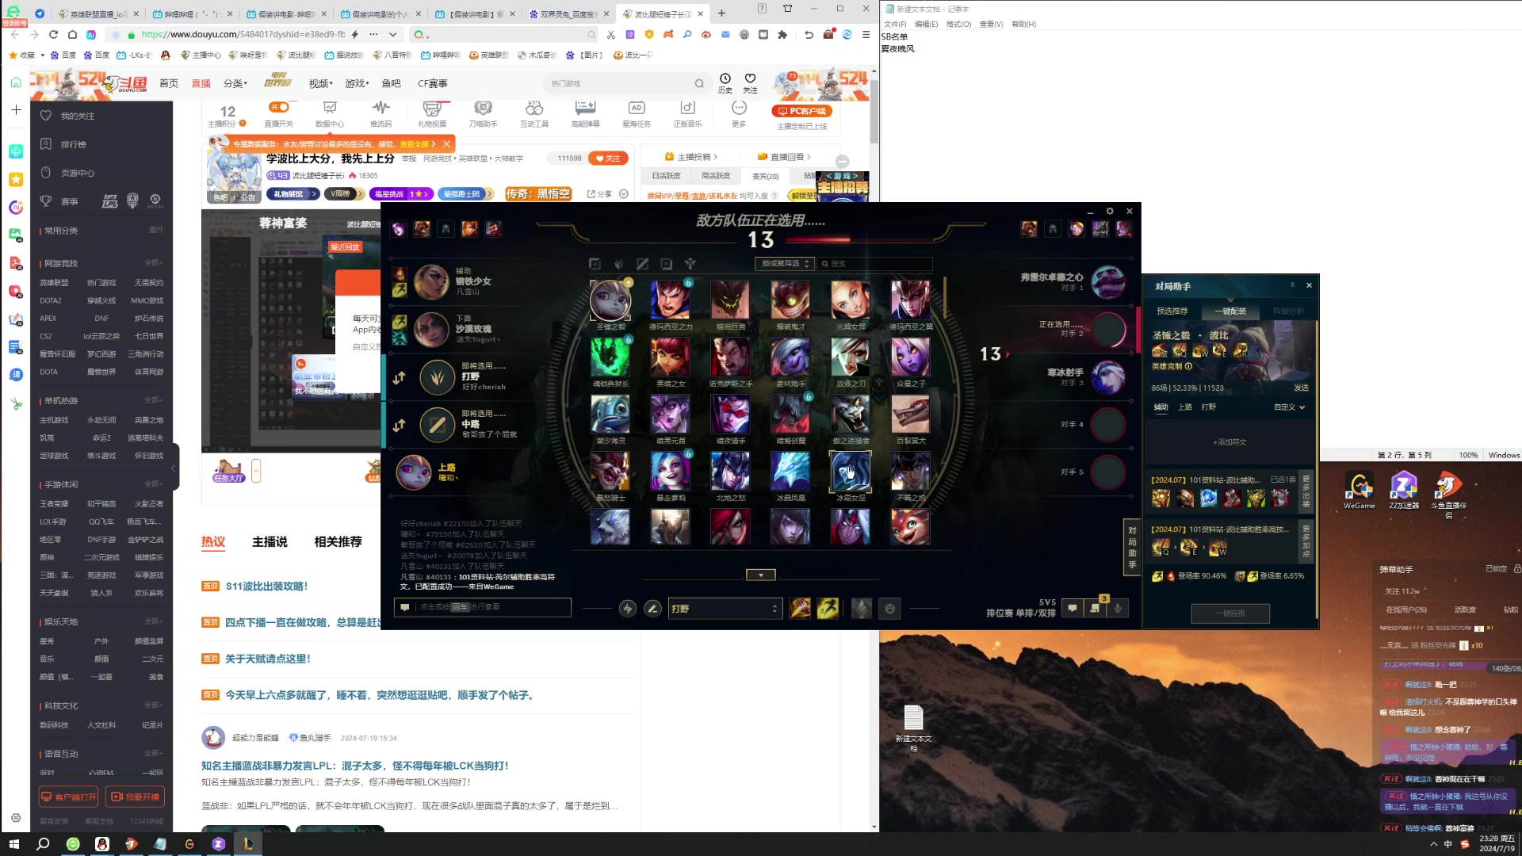The height and width of the screenshot is (856, 1522).
Task: Click the orange 关注 follow button
Action: point(609,159)
